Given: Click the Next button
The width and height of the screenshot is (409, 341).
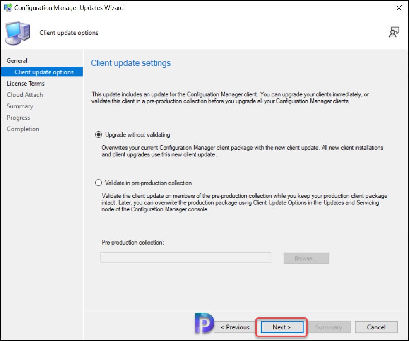Looking at the screenshot, I should [282, 327].
